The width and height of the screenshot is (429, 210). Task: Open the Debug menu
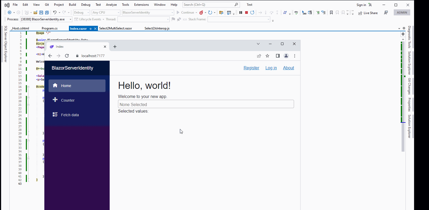(x=86, y=5)
